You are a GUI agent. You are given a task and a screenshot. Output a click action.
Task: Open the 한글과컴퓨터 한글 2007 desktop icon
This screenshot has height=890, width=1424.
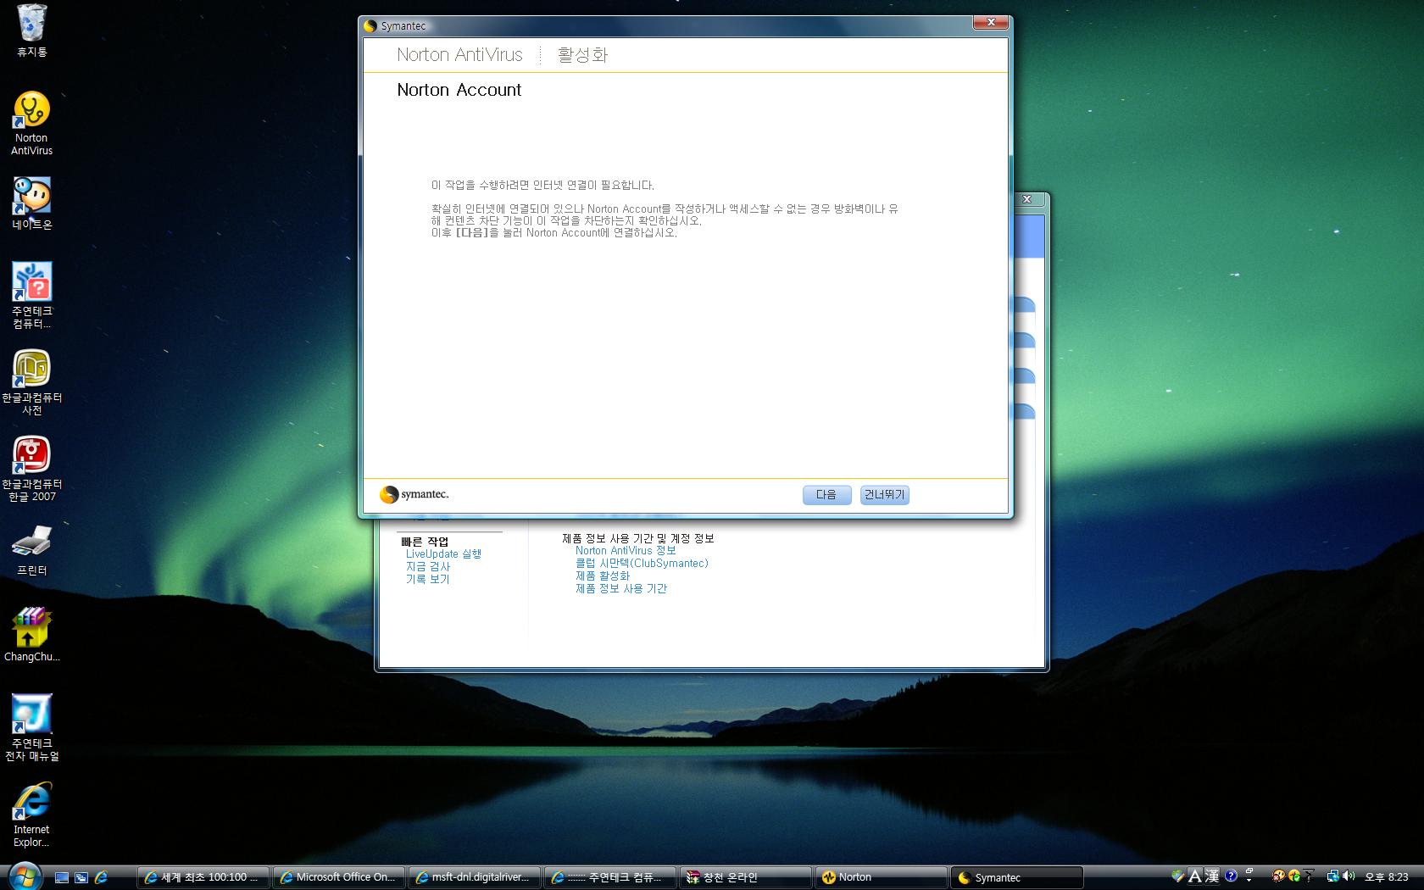pos(32,469)
